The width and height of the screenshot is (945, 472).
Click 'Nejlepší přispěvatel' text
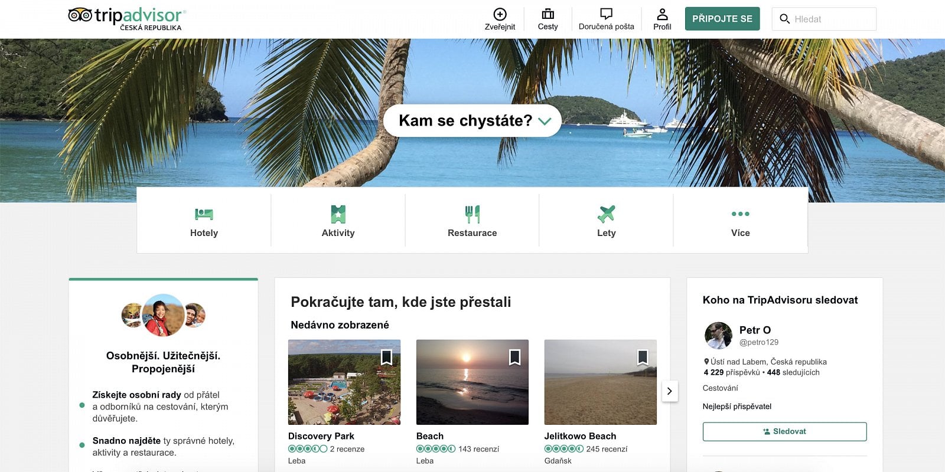click(737, 407)
